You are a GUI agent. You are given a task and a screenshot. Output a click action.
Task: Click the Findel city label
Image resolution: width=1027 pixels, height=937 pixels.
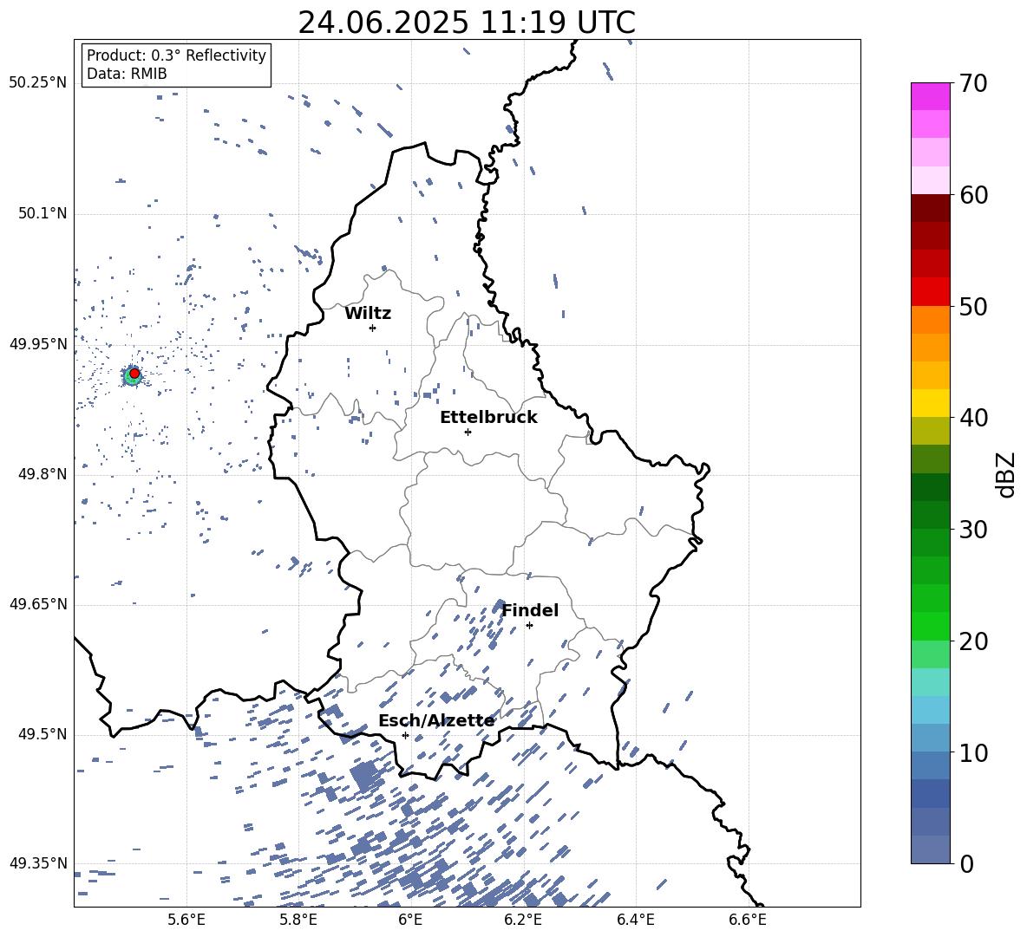[530, 610]
